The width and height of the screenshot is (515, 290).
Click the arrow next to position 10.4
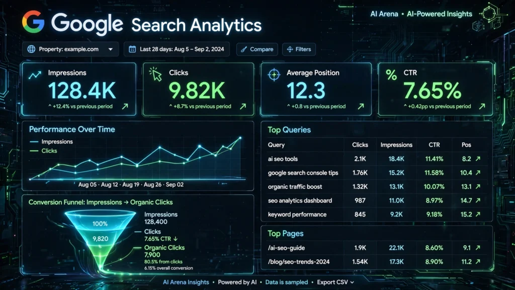click(x=478, y=173)
